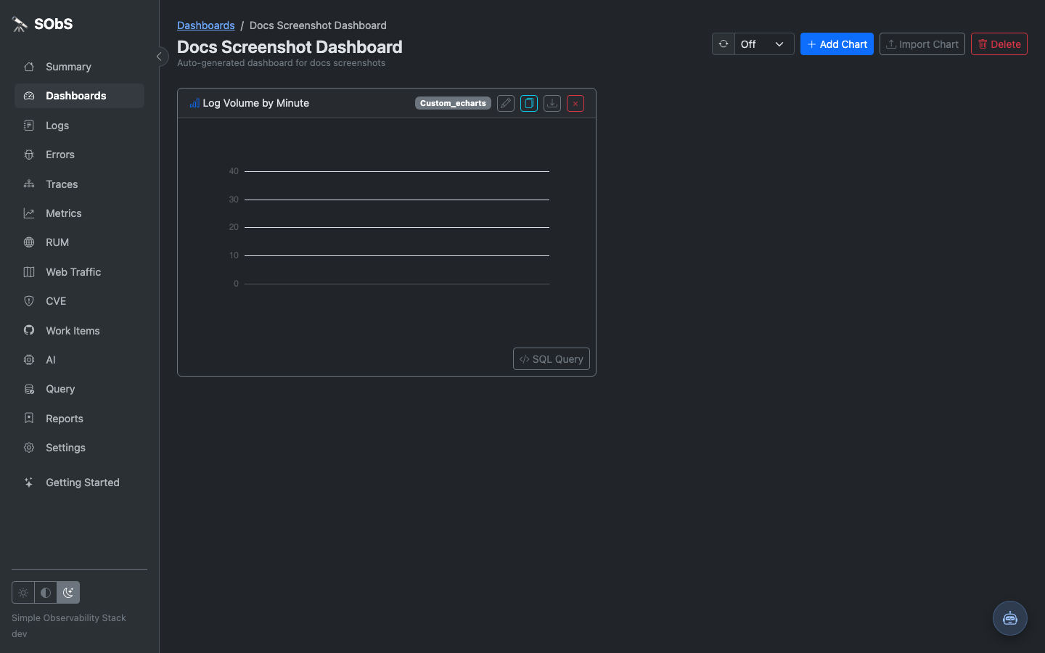Click the CVE shield icon

(29, 301)
